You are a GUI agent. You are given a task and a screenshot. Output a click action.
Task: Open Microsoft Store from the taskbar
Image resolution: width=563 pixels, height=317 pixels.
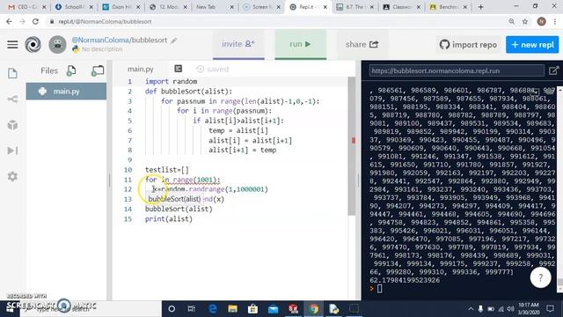pos(252,309)
